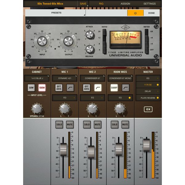185x185 pixels.
Task: Select the 50W input level
Action: (x=31, y=88)
